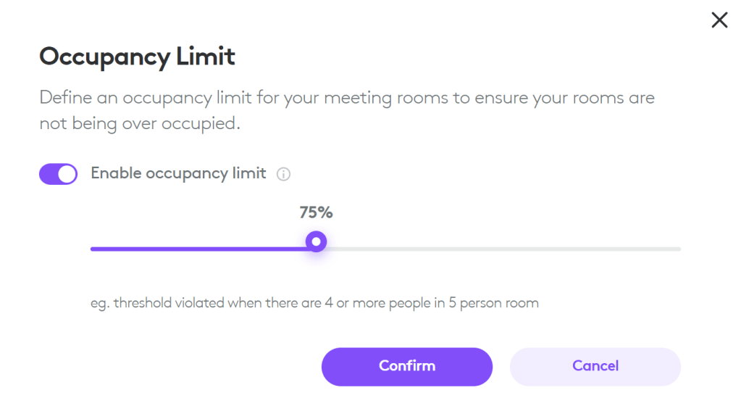Disable the occupancy limit toggle switch
Image resolution: width=741 pixels, height=398 pixels.
[58, 174]
